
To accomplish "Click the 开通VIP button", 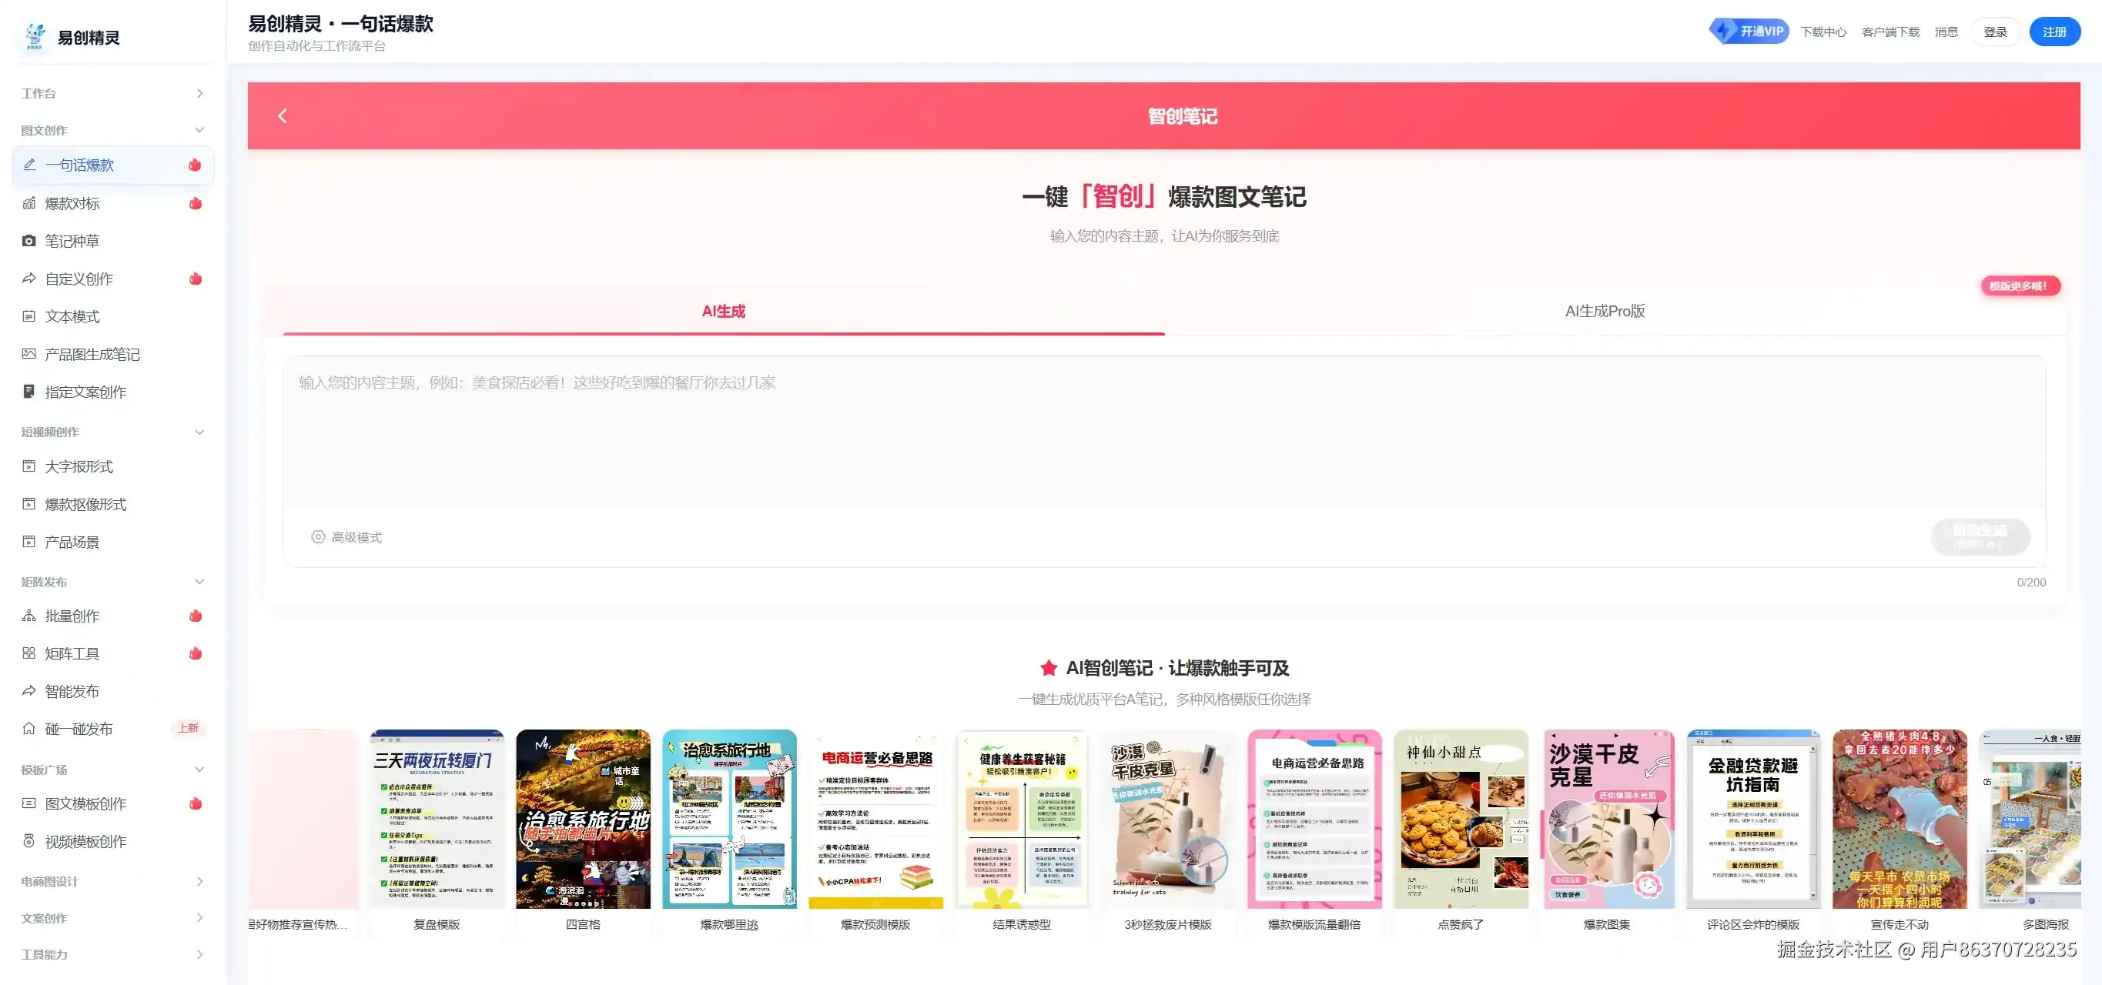I will click(x=1749, y=30).
